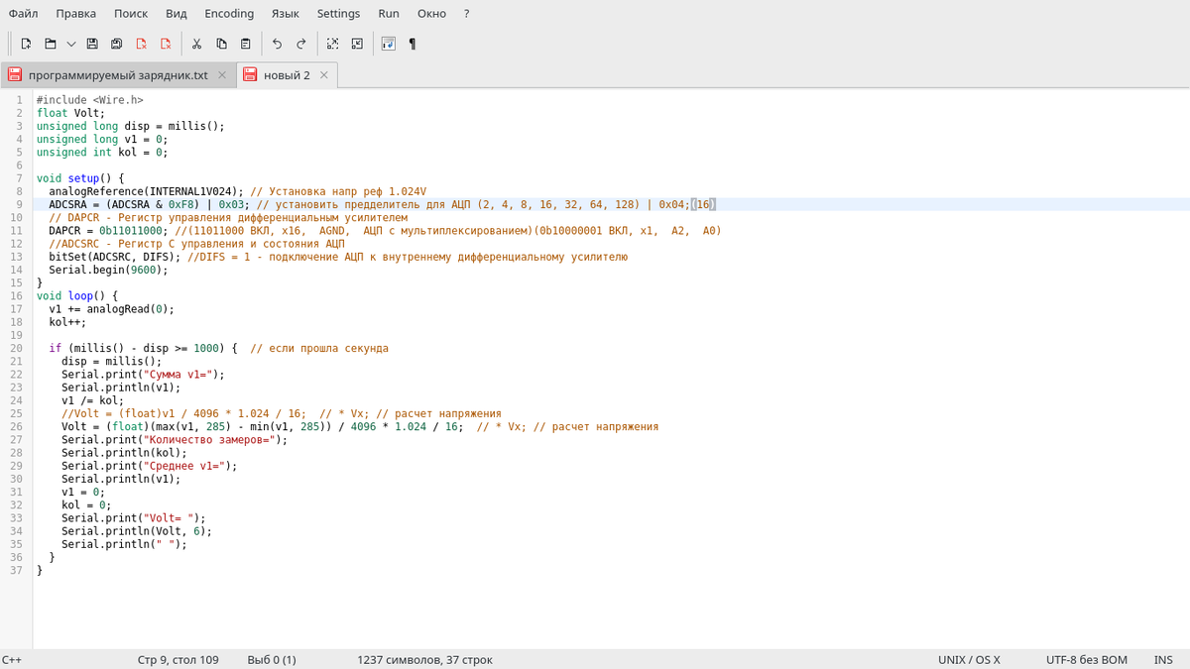This screenshot has width=1190, height=669.
Task: Click the red close-document icon beside Save All
Action: pyautogui.click(x=141, y=44)
